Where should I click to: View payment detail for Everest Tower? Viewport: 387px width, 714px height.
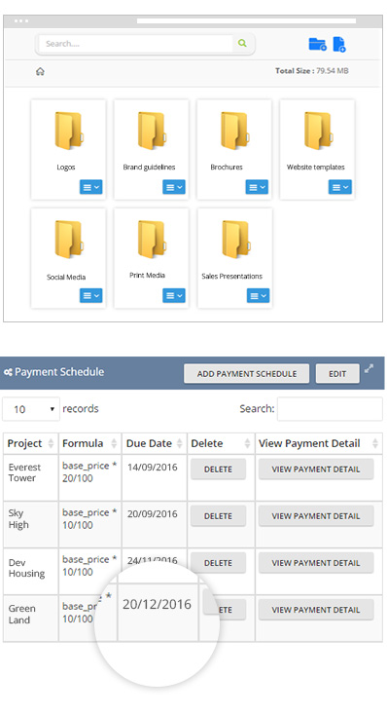[x=316, y=470]
